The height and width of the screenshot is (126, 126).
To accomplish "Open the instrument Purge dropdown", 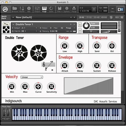I will point(70,28).
